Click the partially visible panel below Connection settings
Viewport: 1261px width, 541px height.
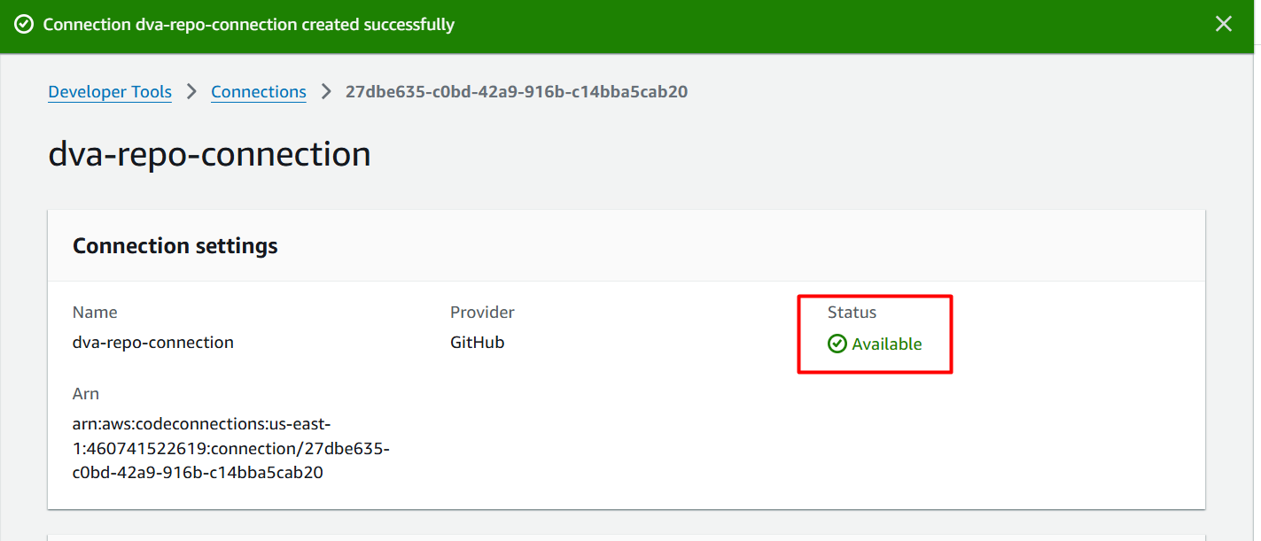coord(626,537)
